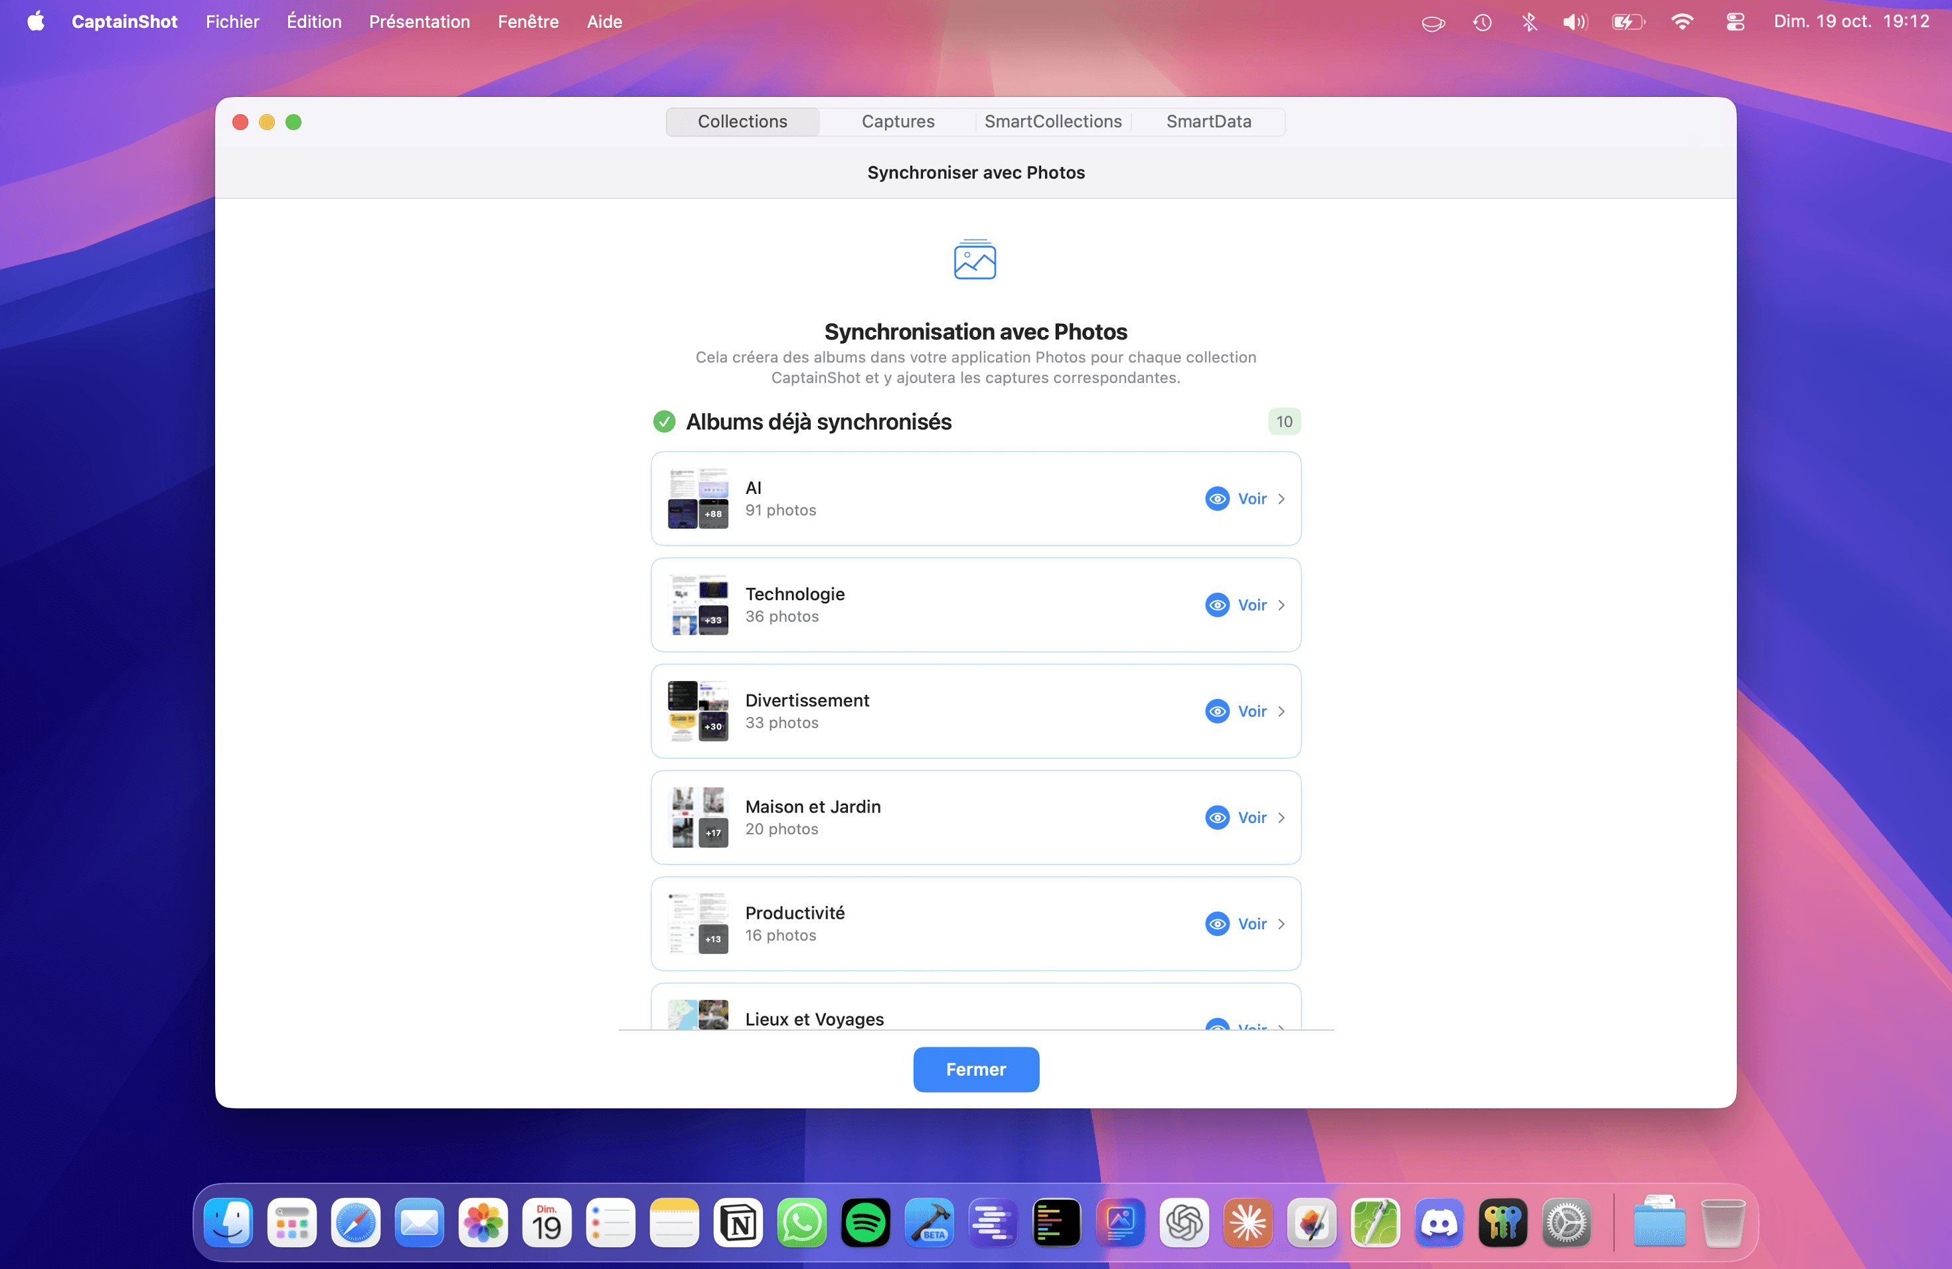This screenshot has height=1269, width=1952.
Task: Open Notion in the dock
Action: click(738, 1223)
